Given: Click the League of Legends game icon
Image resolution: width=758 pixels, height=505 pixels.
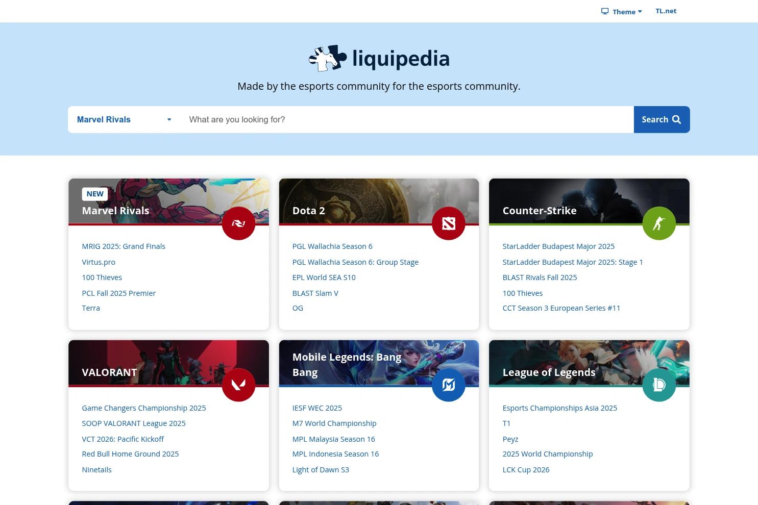Looking at the screenshot, I should pos(659,385).
